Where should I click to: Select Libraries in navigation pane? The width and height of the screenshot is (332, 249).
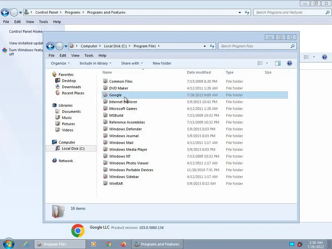(x=65, y=105)
